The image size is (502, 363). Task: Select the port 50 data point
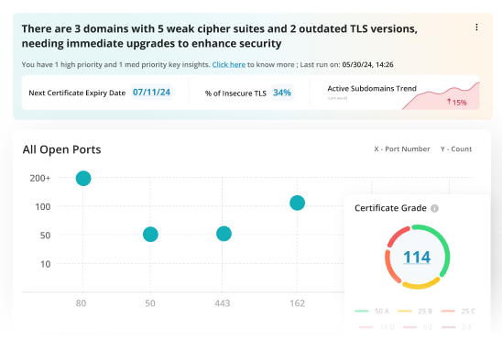point(150,234)
